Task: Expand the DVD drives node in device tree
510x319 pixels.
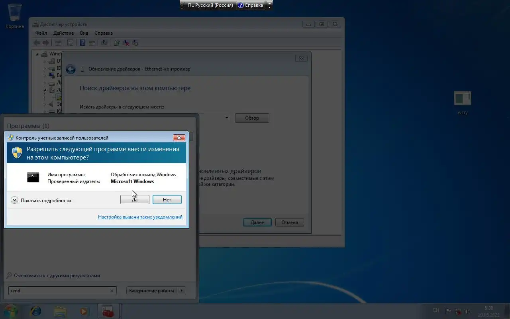Action: pyautogui.click(x=45, y=61)
